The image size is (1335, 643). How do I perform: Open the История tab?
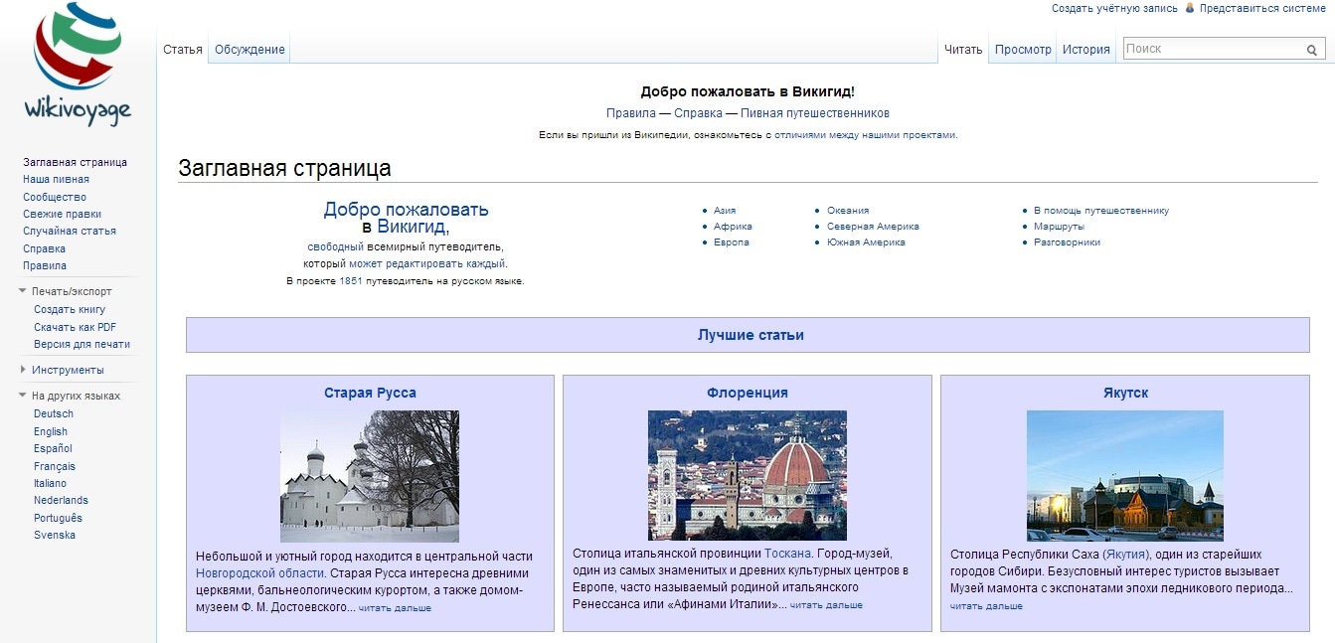tap(1085, 50)
